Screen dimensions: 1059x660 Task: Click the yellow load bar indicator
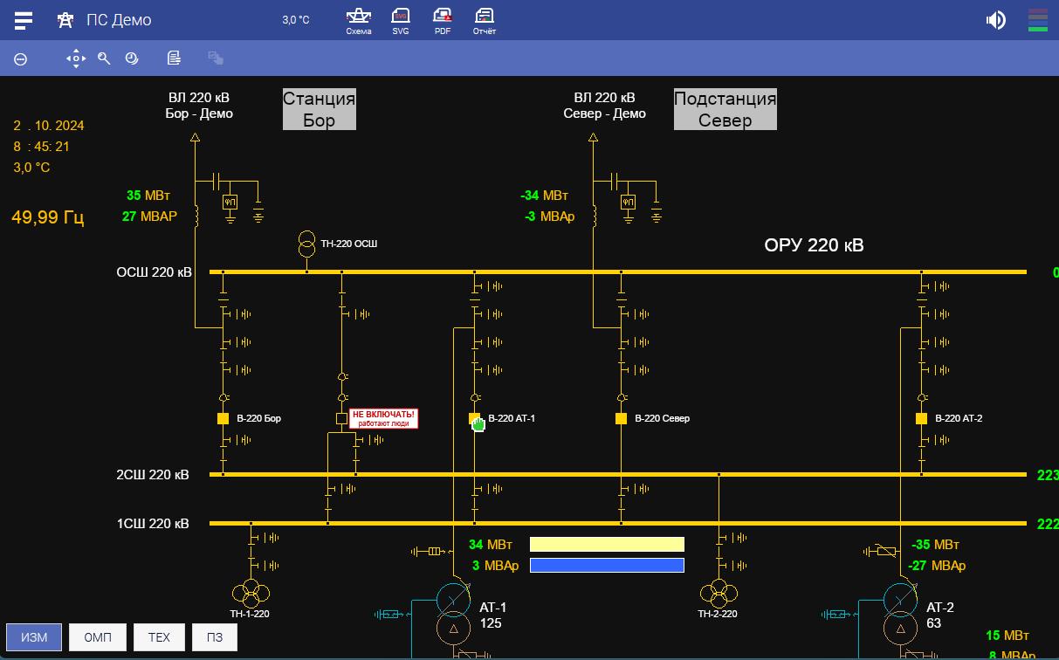click(607, 544)
